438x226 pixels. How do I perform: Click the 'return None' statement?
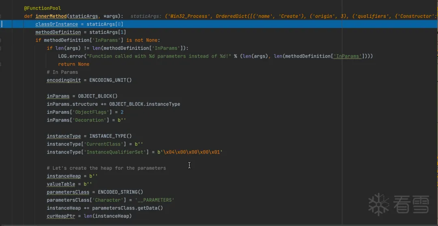[74, 64]
